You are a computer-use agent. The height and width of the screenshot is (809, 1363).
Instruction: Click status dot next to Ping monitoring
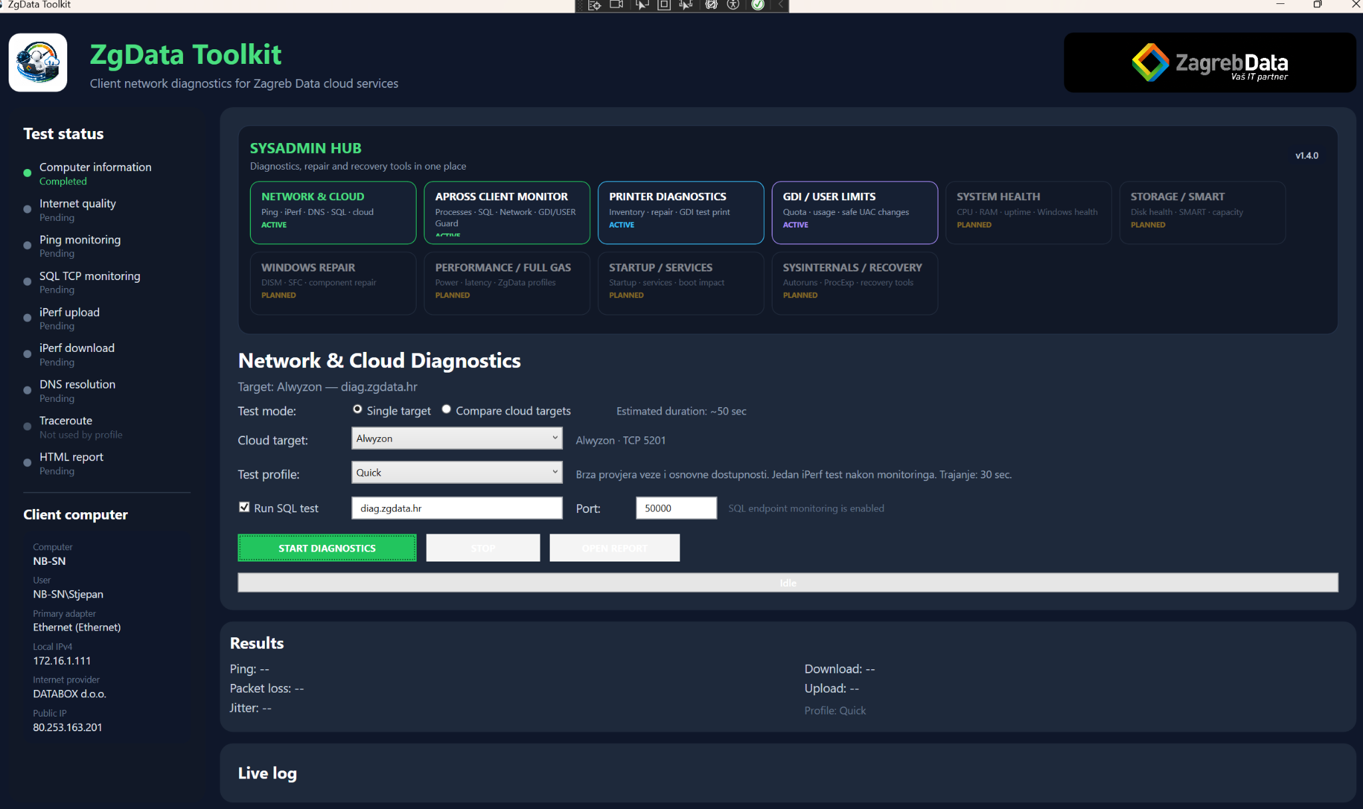(x=27, y=245)
